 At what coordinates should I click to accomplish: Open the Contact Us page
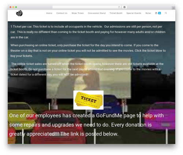pyautogui.click(x=62, y=13)
